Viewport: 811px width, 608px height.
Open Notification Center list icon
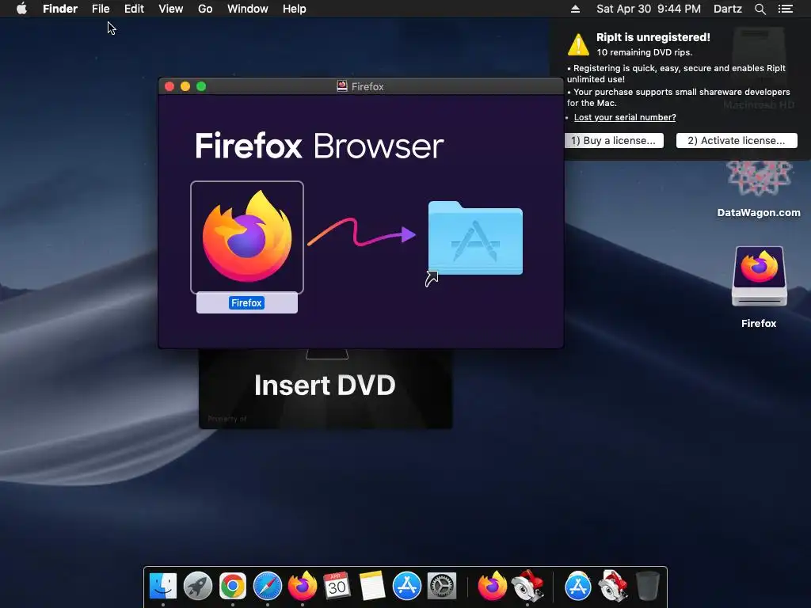point(785,9)
